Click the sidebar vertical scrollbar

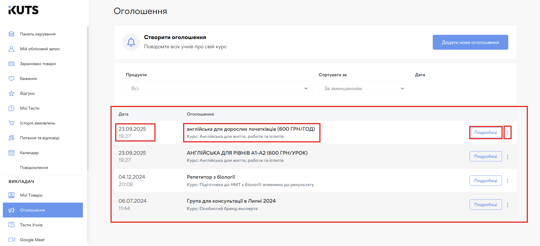[x=88, y=97]
